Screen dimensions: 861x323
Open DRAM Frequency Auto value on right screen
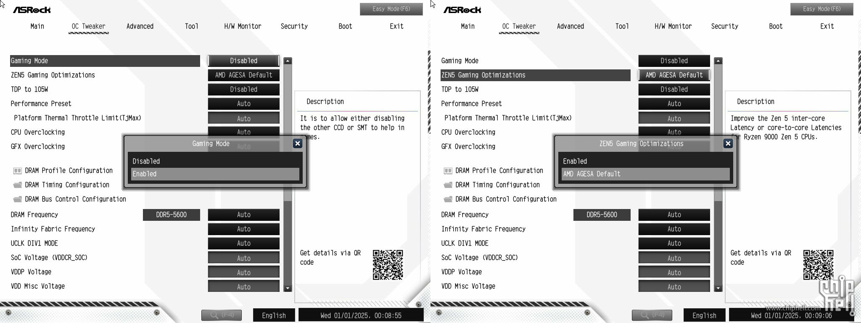tap(674, 215)
